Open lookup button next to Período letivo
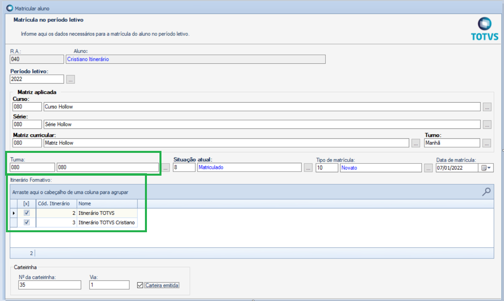Viewport: 504px width, 301px height. pos(70,79)
